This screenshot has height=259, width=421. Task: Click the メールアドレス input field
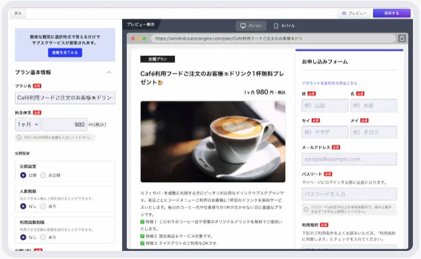point(349,159)
